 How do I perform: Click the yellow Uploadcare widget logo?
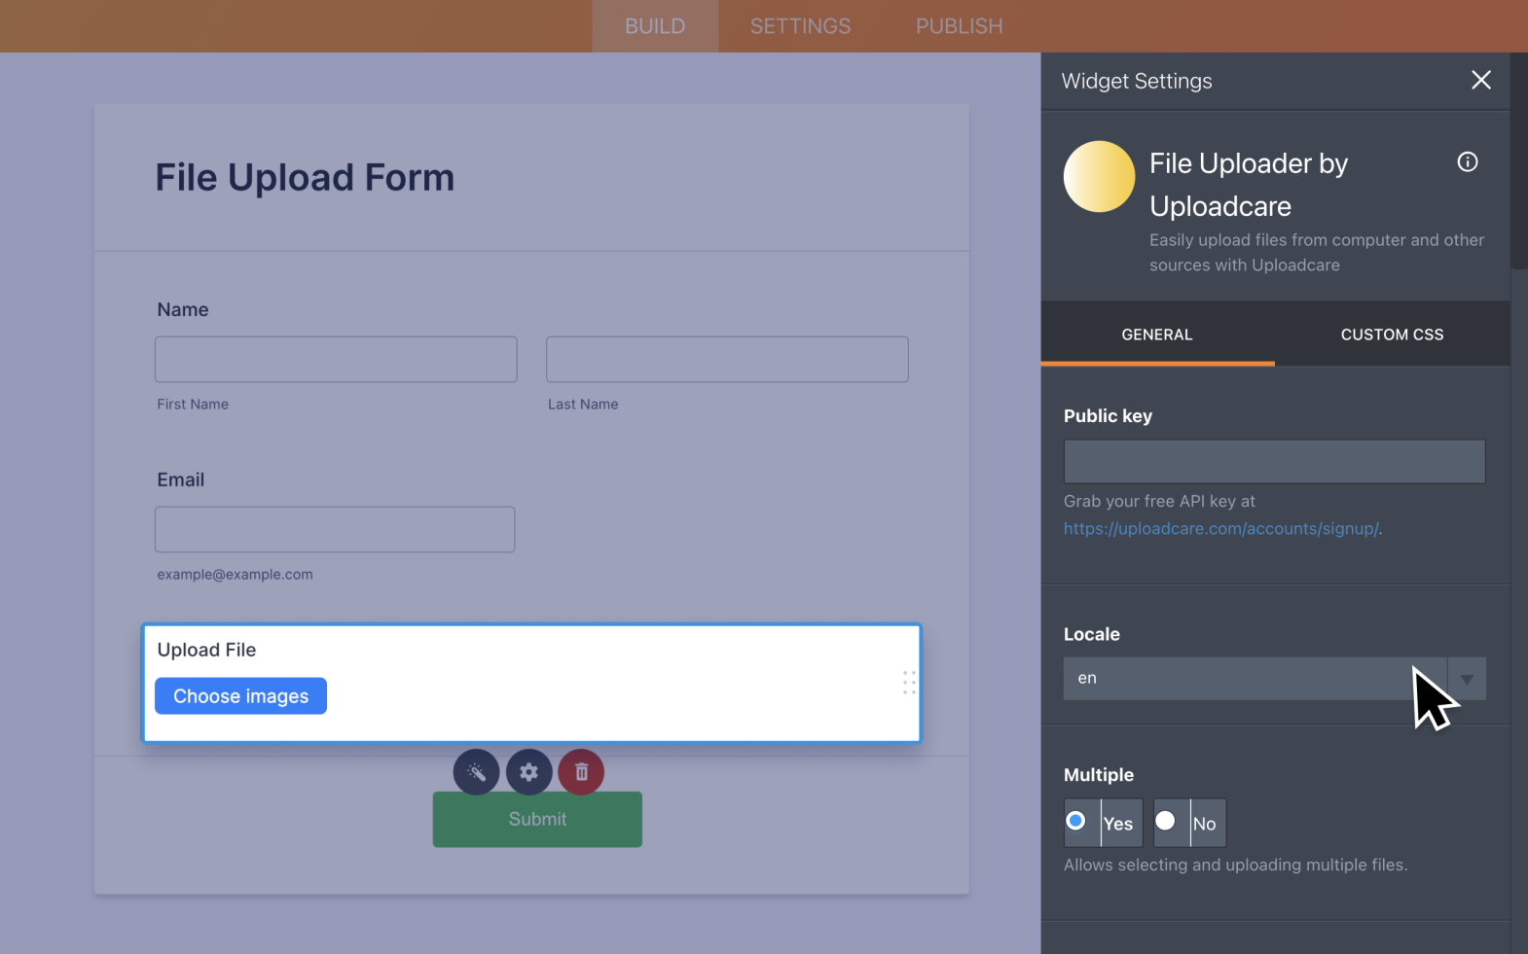point(1099,177)
